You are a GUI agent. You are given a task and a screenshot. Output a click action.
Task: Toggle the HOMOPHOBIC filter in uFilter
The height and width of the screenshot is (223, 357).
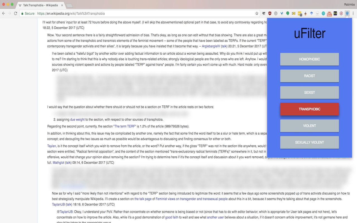pyautogui.click(x=310, y=59)
